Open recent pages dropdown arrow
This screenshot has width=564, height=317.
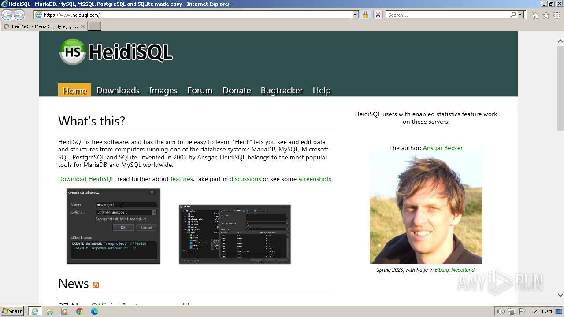point(29,15)
